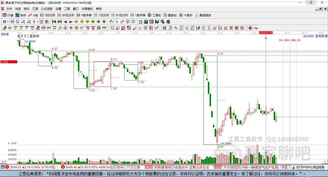
Task: Click the red floppy save icon
Action: point(157,22)
